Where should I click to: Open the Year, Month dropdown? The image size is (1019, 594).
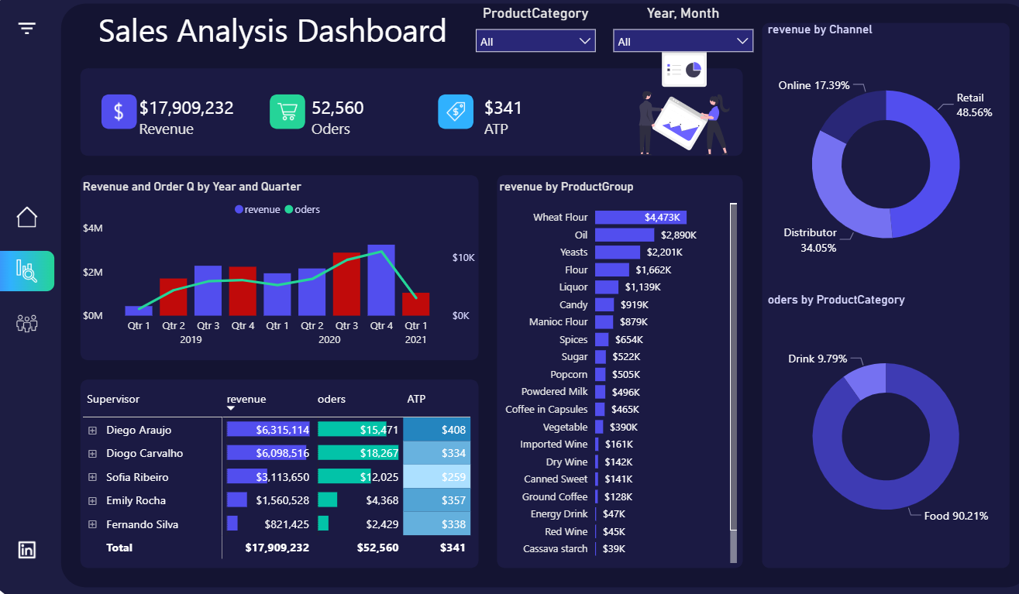[683, 41]
